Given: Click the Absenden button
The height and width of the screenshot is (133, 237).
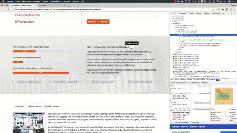Looking at the screenshot, I should 92,21.
